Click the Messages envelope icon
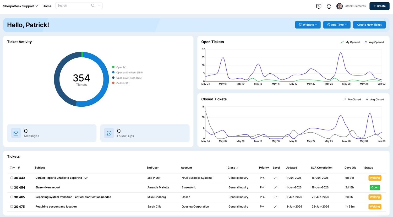Viewport: 393px width, 217px height. (x=16, y=133)
